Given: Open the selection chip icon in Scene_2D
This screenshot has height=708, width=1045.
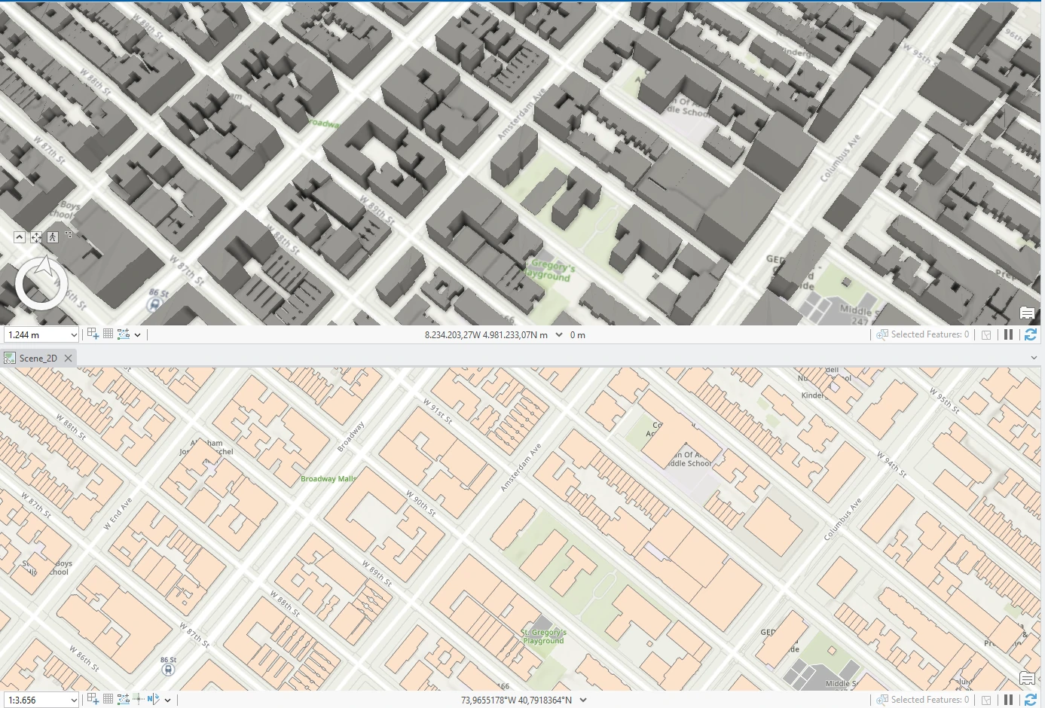Looking at the screenshot, I should tap(986, 700).
